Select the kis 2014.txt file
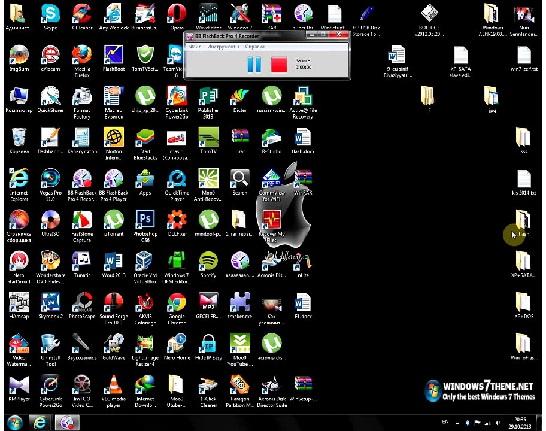 [523, 182]
